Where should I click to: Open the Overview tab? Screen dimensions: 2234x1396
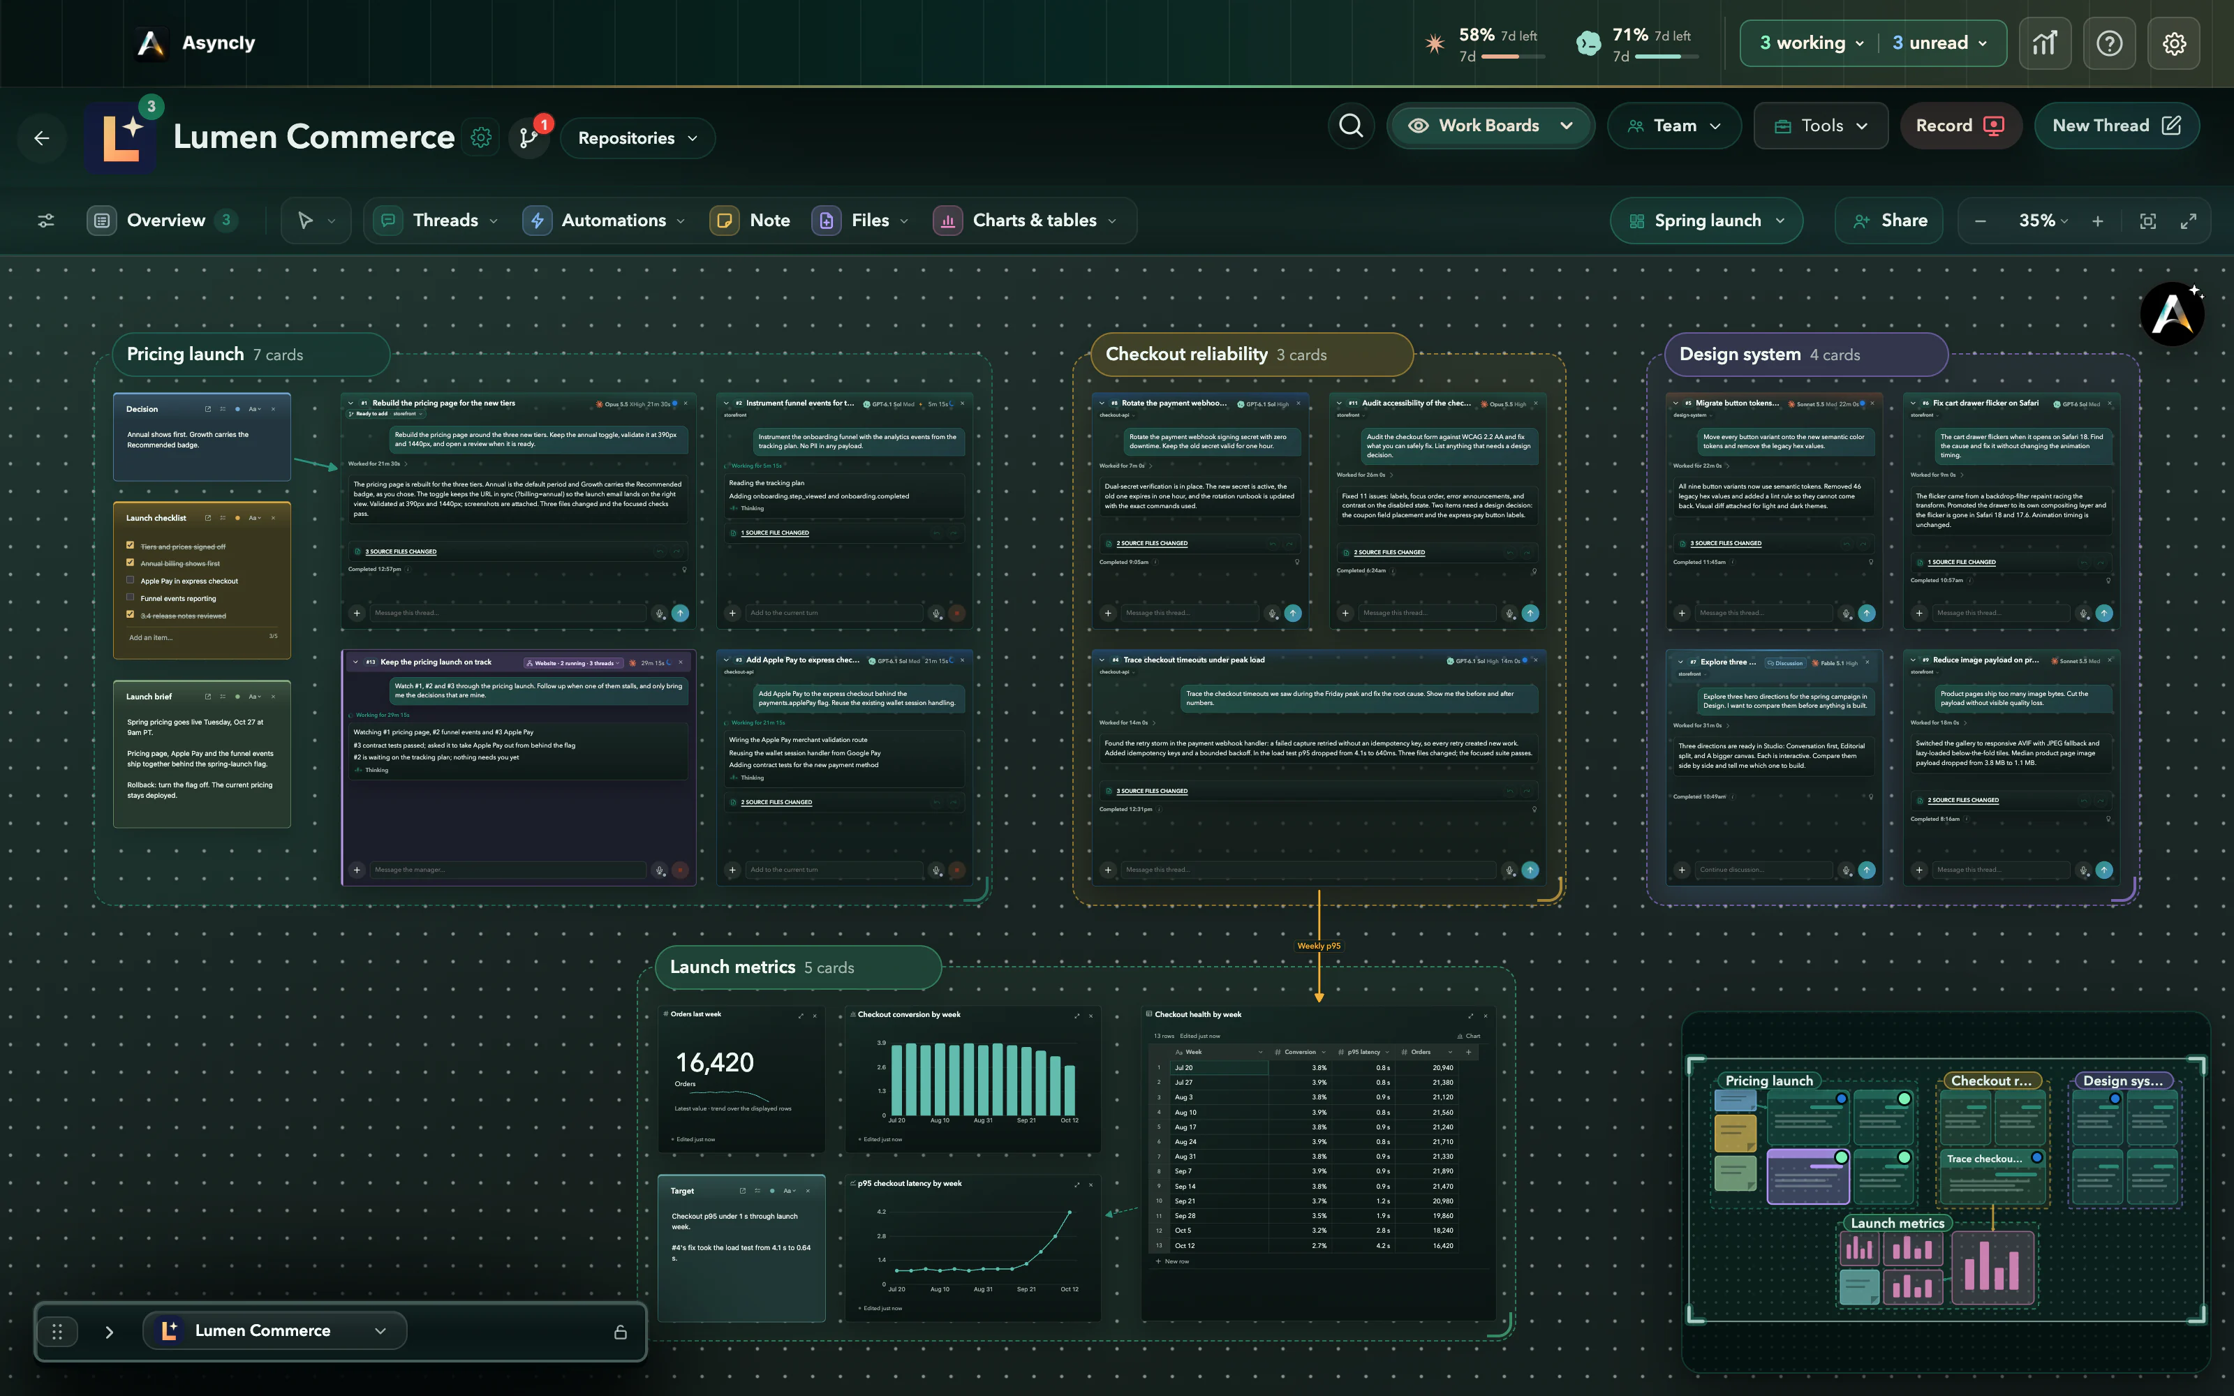coord(163,221)
